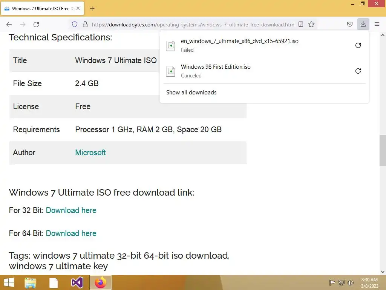Reload the current page
The width and height of the screenshot is (386, 290).
tap(36, 25)
